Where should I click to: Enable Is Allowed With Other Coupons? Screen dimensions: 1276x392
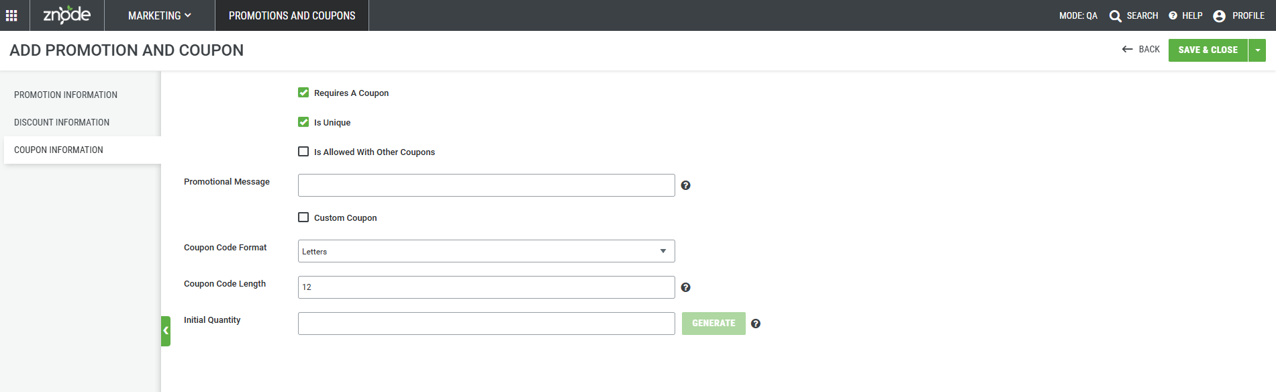click(x=303, y=152)
